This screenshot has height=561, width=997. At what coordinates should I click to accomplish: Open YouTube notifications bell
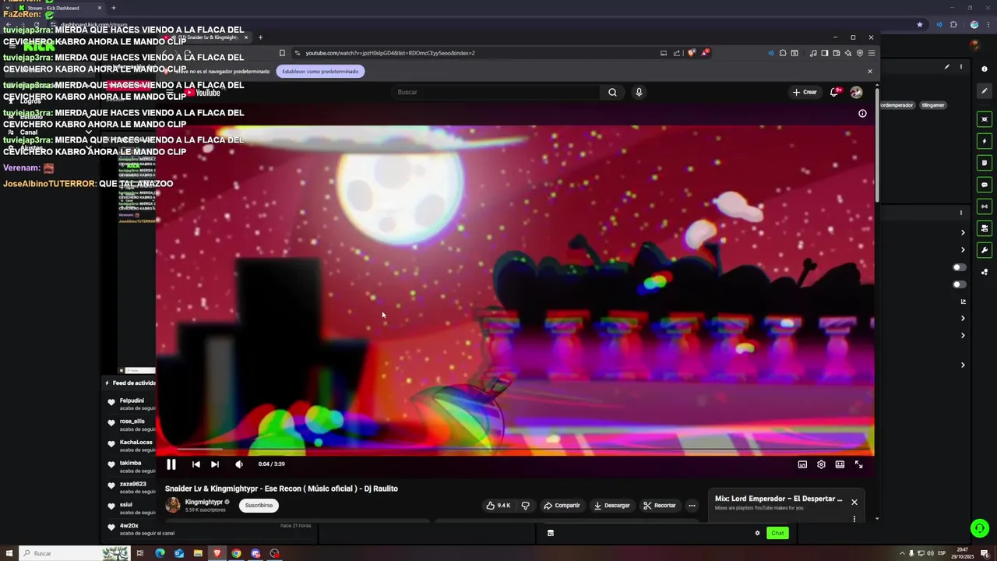[834, 92]
